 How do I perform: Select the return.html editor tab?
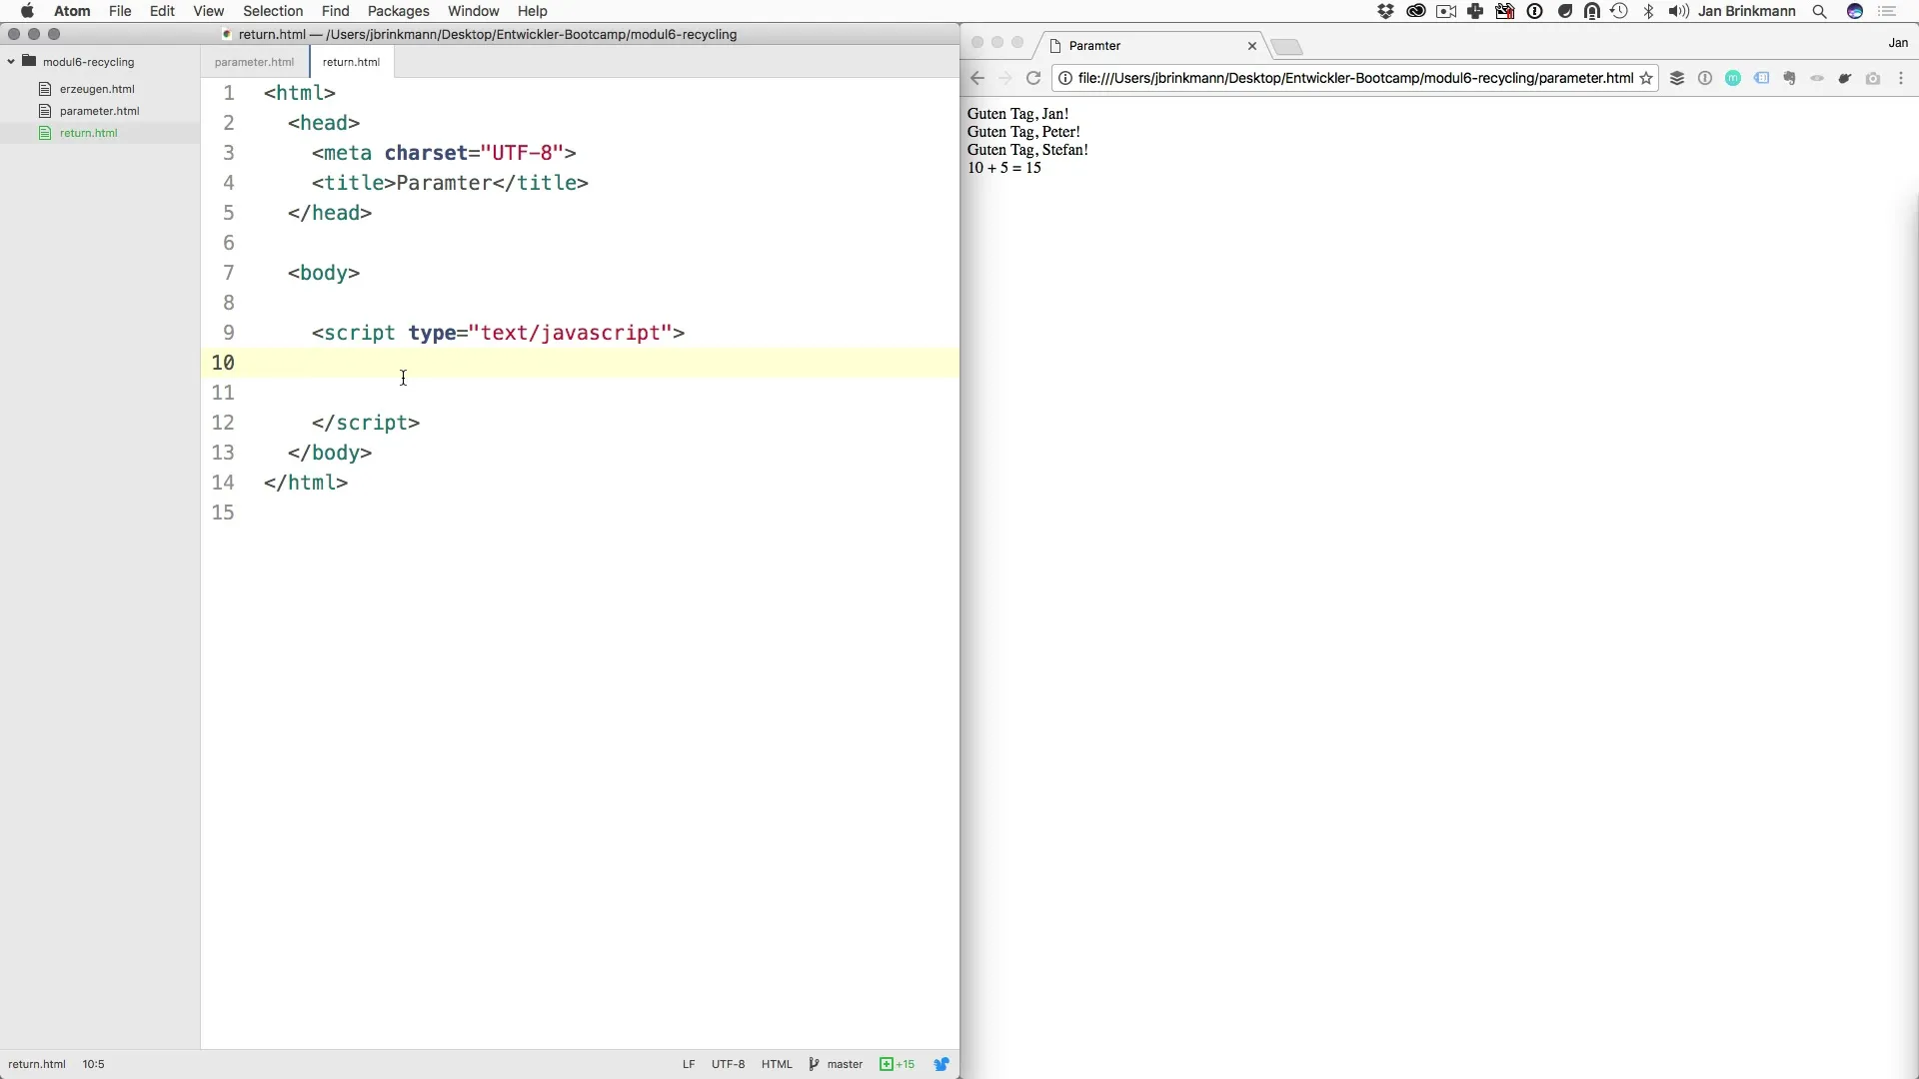(x=351, y=62)
